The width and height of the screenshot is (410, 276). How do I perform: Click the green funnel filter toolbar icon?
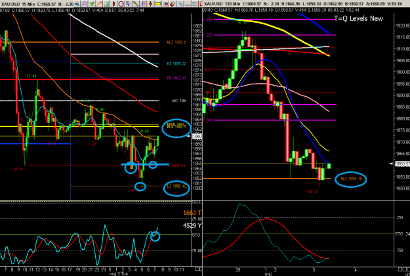(x=92, y=4)
